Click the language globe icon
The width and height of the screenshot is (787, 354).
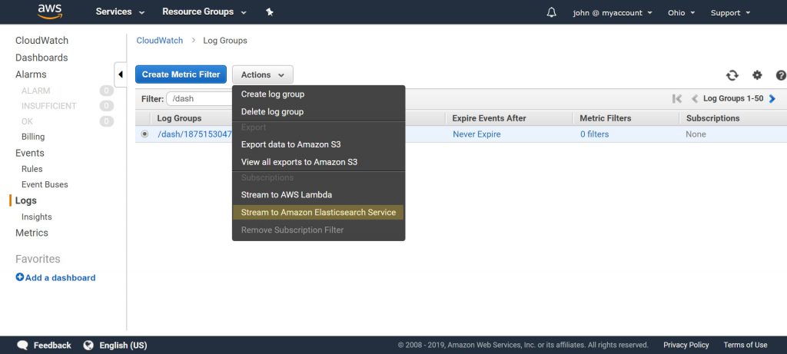click(89, 346)
